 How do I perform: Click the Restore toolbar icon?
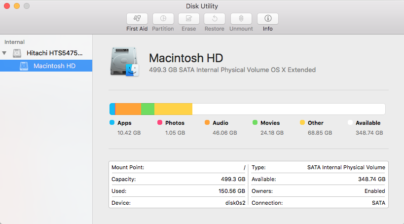(x=215, y=19)
